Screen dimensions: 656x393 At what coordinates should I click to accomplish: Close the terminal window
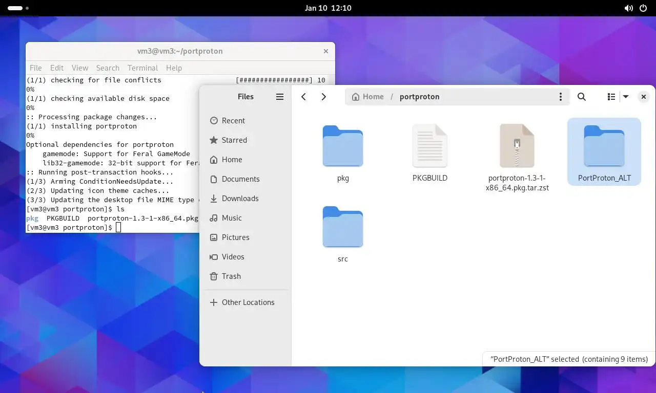click(326, 51)
